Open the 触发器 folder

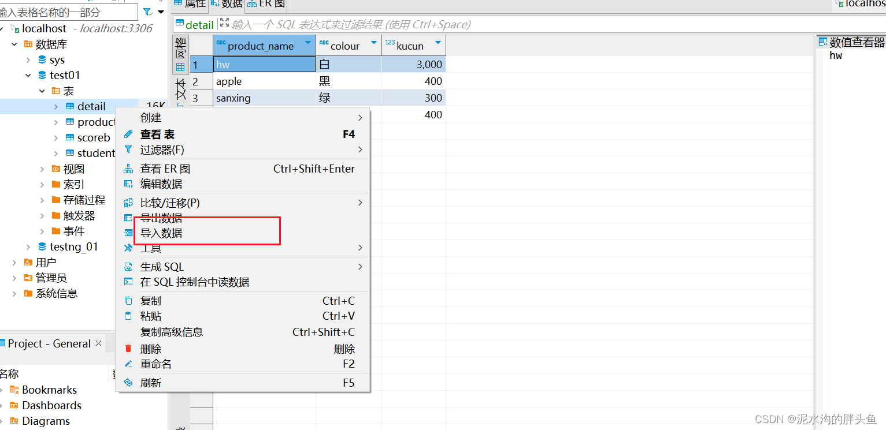79,216
